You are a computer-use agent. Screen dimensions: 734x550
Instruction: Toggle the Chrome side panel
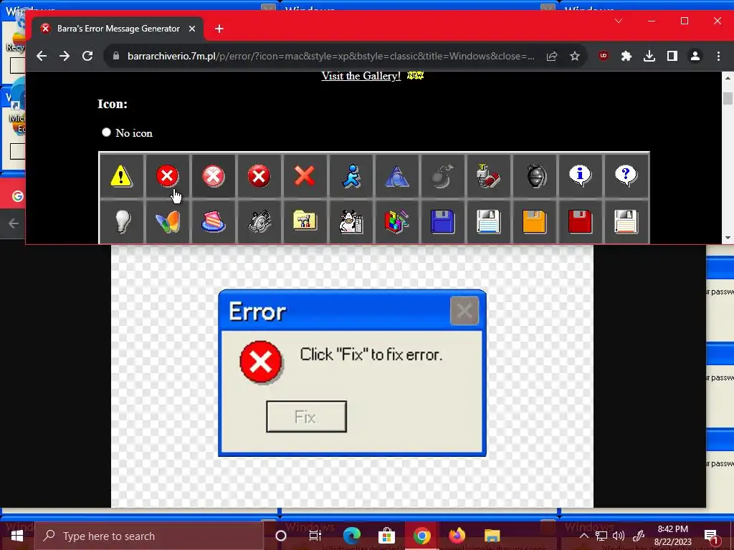672,56
